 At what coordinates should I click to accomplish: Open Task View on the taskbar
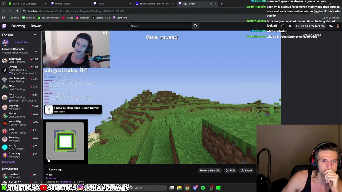(x=172, y=188)
